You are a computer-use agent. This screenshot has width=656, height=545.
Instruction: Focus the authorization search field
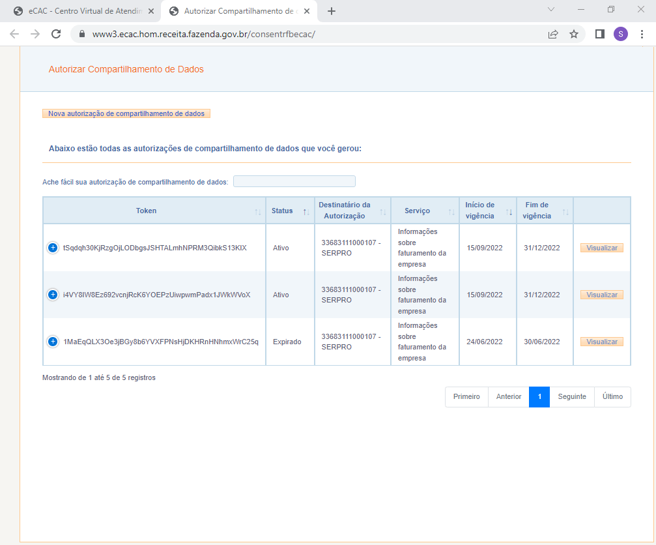point(294,181)
